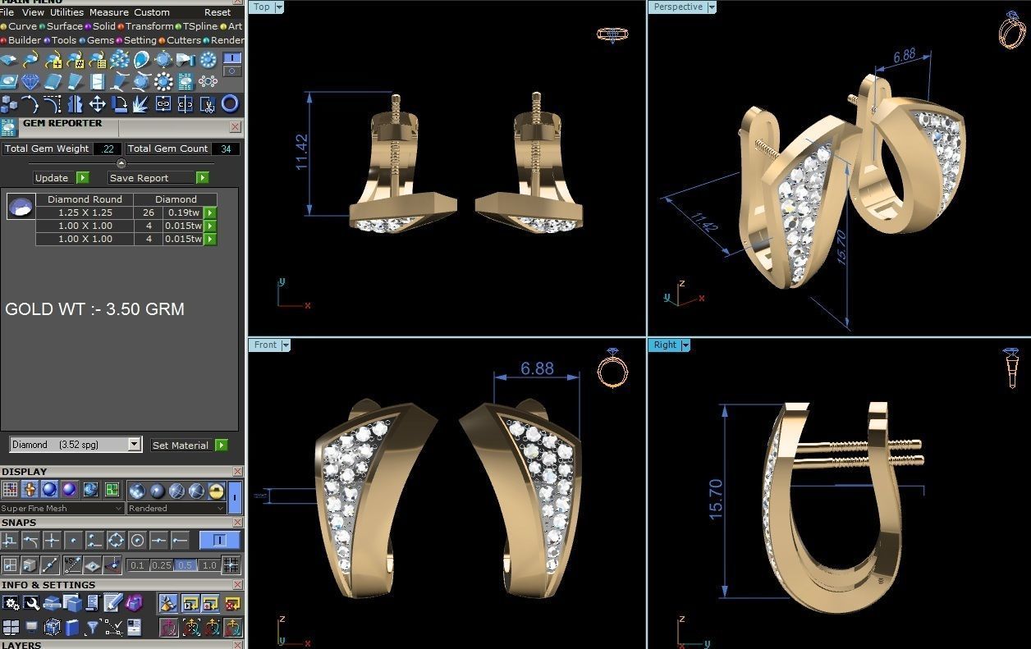Choose the explode burst icon
This screenshot has width=1031, height=649.
click(140, 103)
